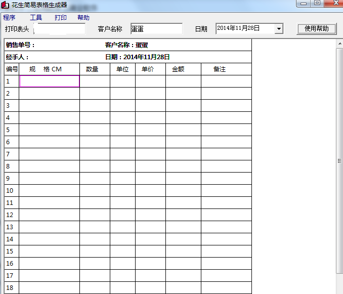
Task: Click the 单位 column header
Action: click(x=123, y=69)
